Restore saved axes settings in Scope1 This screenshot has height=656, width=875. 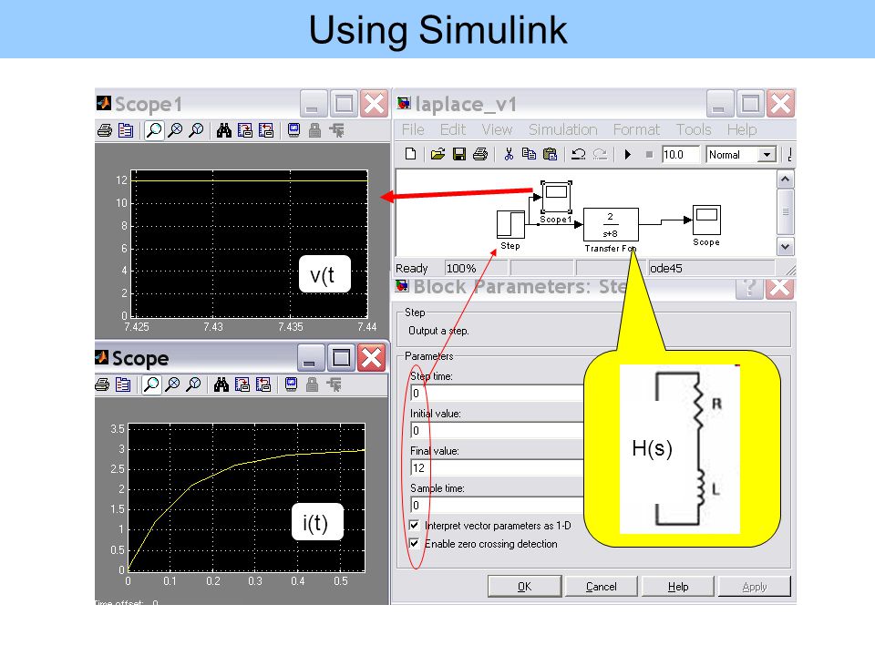click(x=266, y=130)
